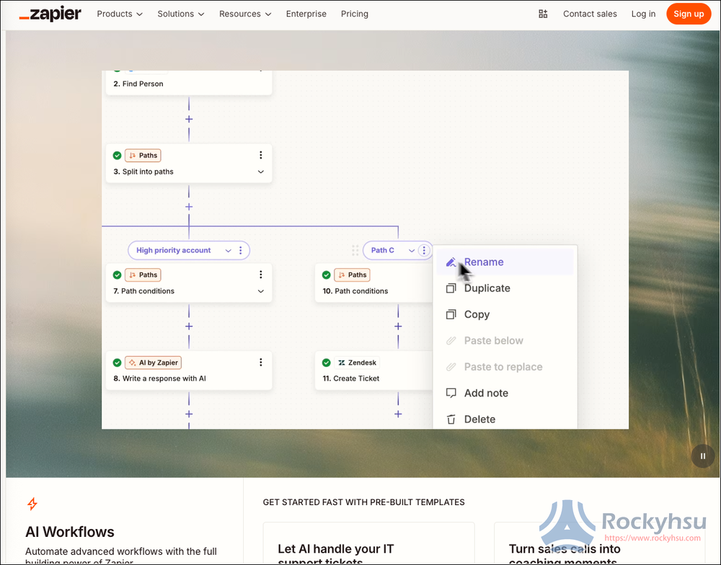This screenshot has height=565, width=721.
Task: Click the AI by Zapier badge
Action: point(153,362)
